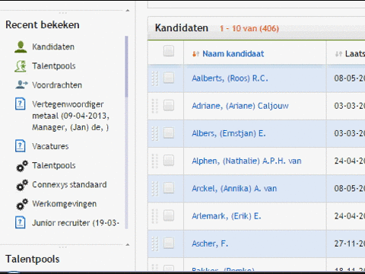365x274 pixels.
Task: Open candidate Alphen, (Nathalie) A.P.H. van
Action: point(246,161)
